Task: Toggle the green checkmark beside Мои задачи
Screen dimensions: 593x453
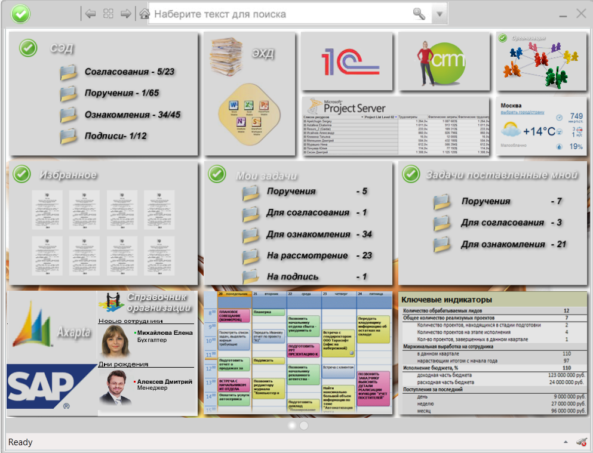Action: [x=217, y=174]
